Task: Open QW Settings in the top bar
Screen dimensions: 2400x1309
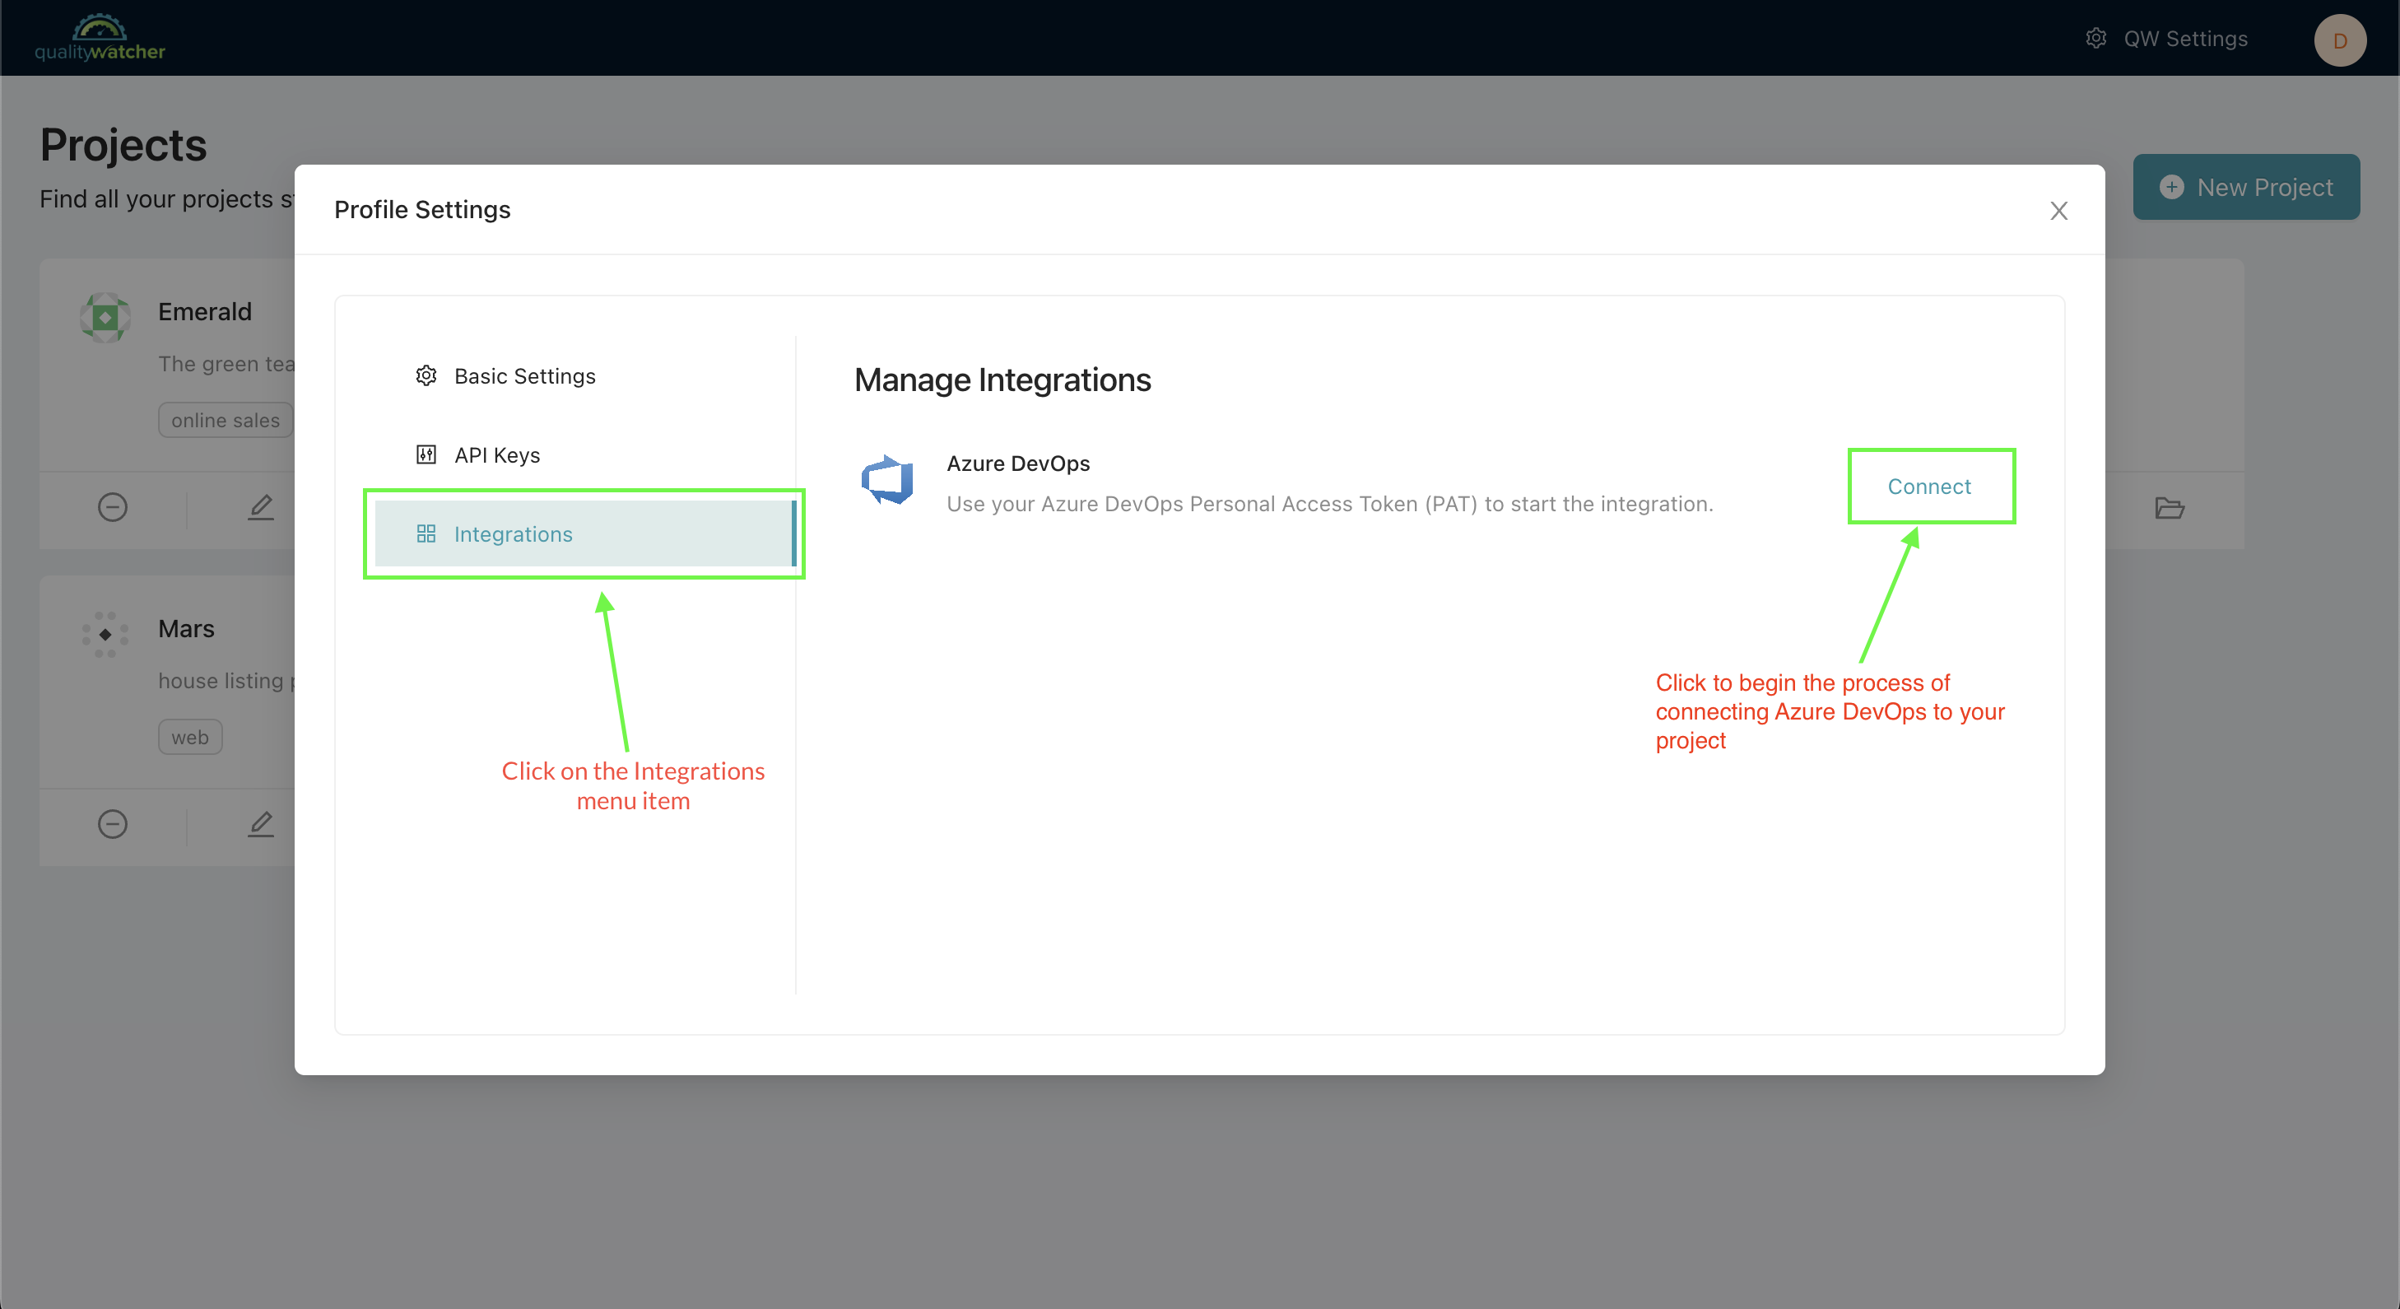Action: point(2168,38)
